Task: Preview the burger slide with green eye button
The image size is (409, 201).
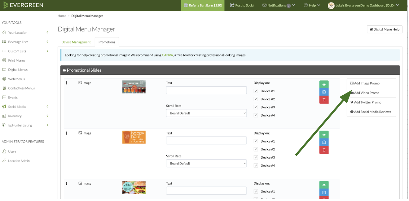Action: point(324,185)
